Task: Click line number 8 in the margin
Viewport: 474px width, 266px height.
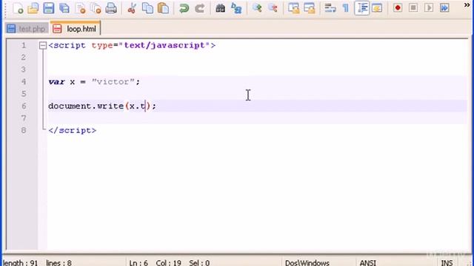Action: click(24, 130)
